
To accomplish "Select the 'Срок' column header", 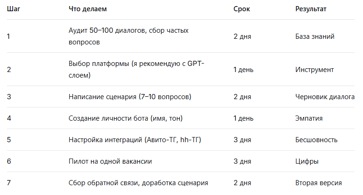I will (x=242, y=9).
